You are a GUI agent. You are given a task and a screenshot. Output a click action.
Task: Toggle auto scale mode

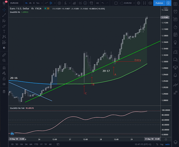(x=168, y=144)
